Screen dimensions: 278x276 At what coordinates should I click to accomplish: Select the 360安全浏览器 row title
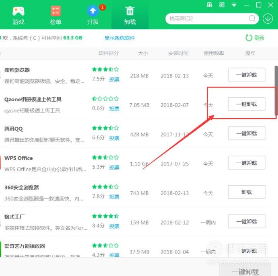tap(22, 188)
